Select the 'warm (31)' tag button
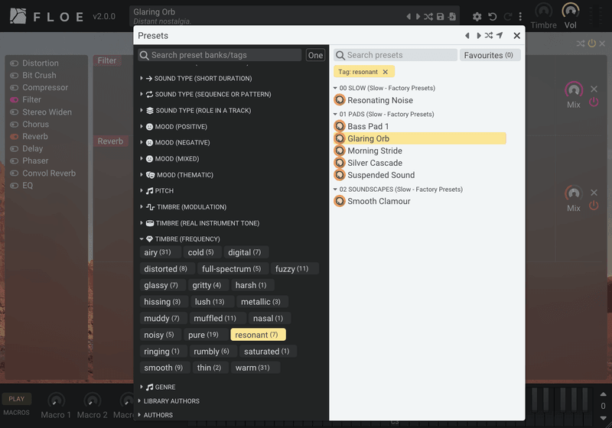Viewport: 612px width, 428px height. point(252,368)
